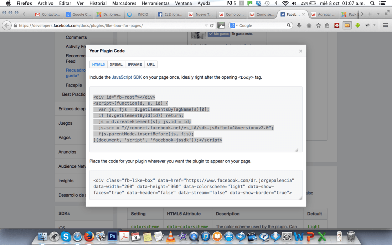Open a new tab with plus button
Image resolution: width=392 pixels, height=245 pixels.
click(370, 14)
